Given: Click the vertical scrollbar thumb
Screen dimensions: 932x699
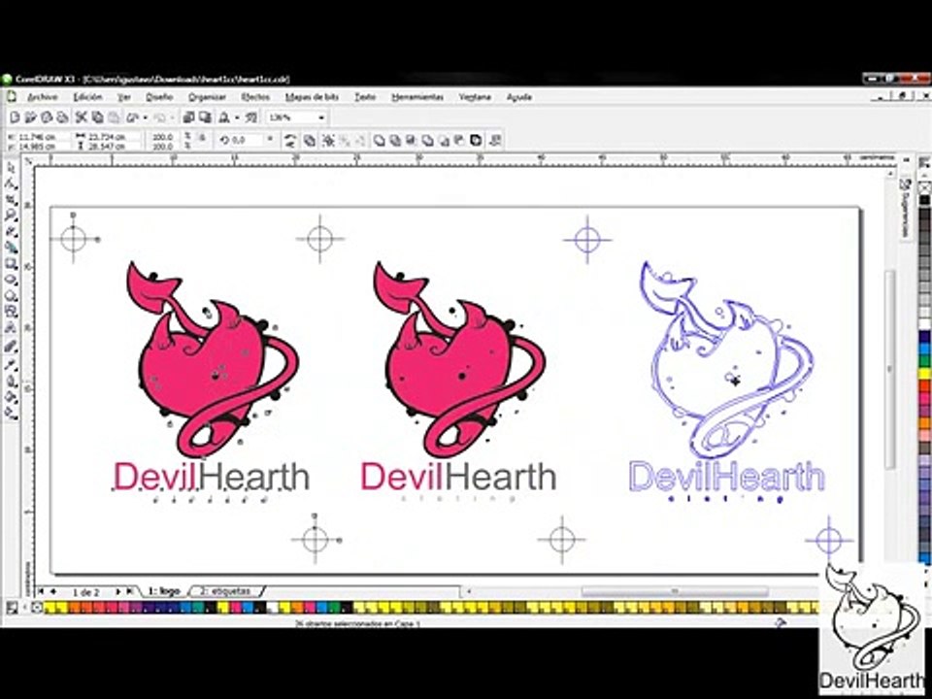Looking at the screenshot, I should tap(890, 369).
